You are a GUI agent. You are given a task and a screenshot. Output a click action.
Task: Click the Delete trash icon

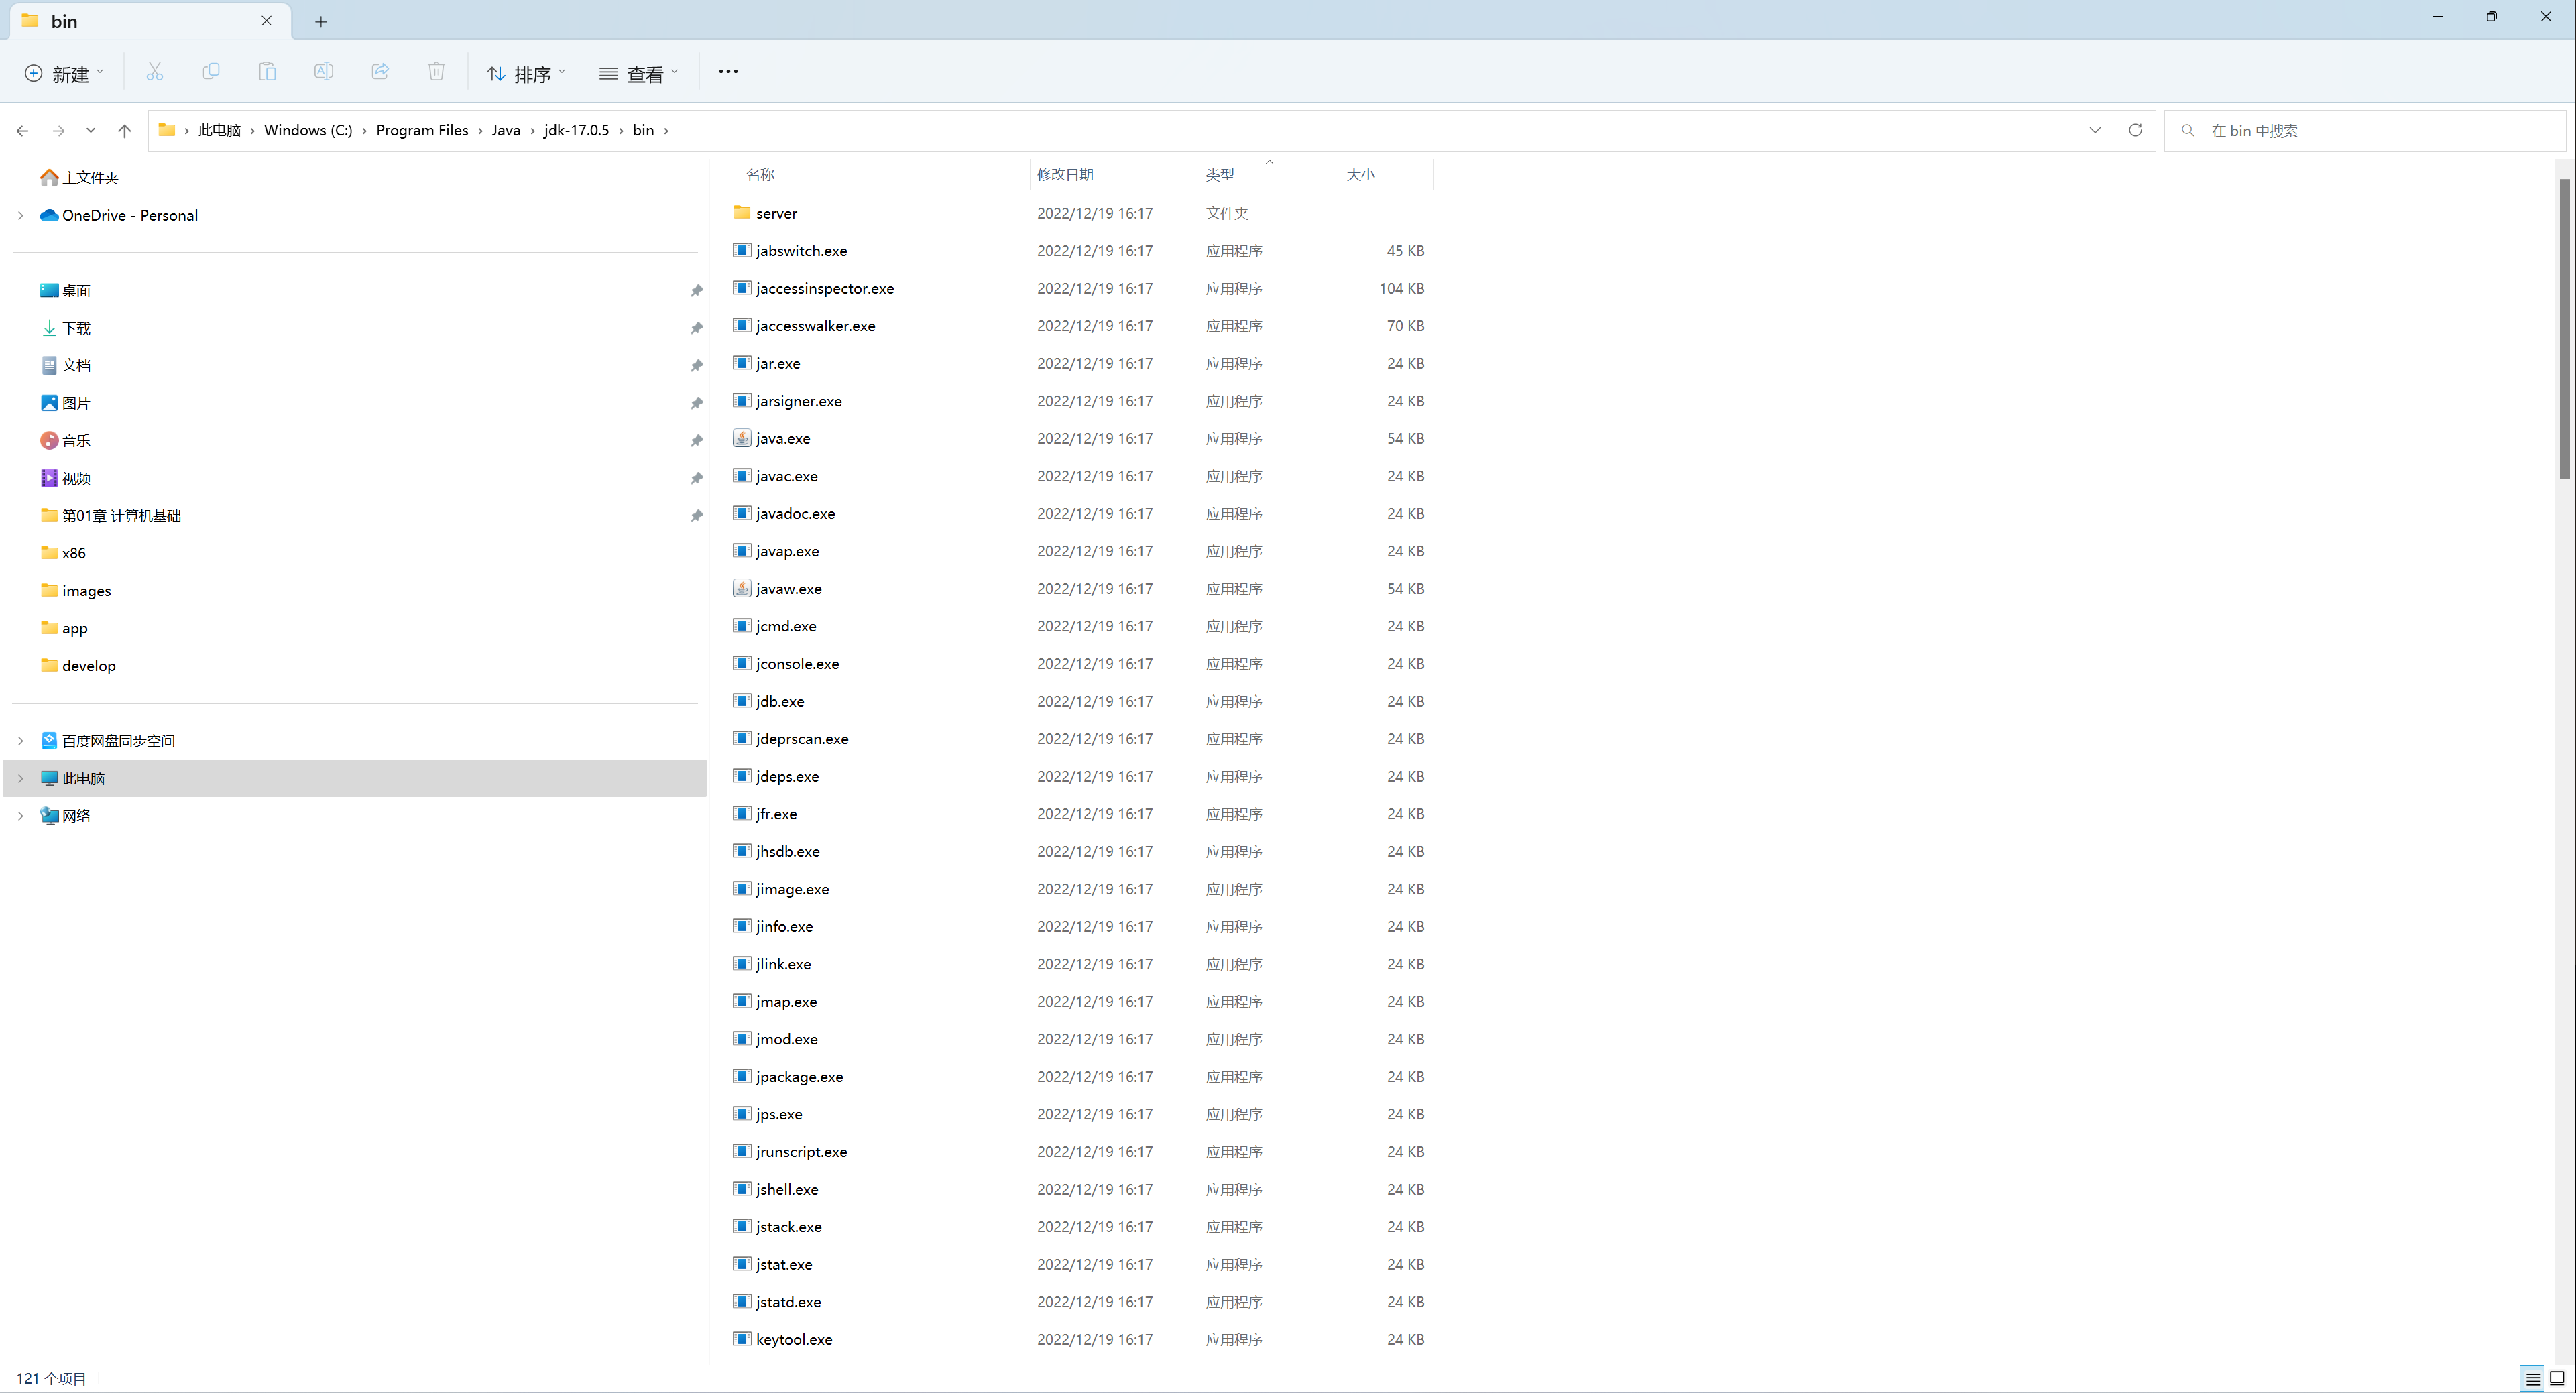[436, 72]
